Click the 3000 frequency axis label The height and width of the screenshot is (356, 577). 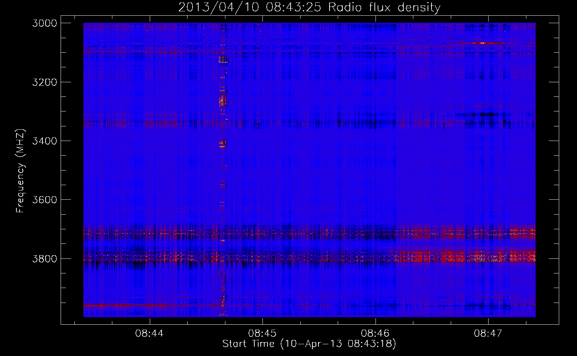tap(45, 23)
